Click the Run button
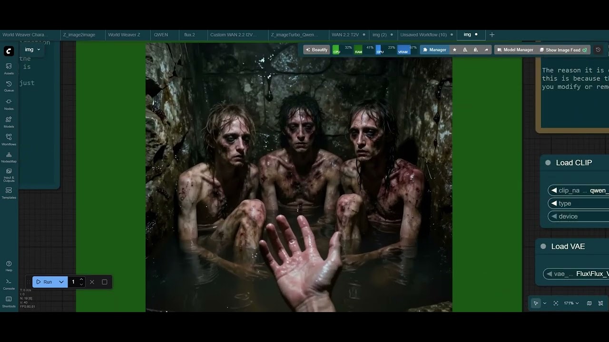The height and width of the screenshot is (342, 609). [x=44, y=282]
